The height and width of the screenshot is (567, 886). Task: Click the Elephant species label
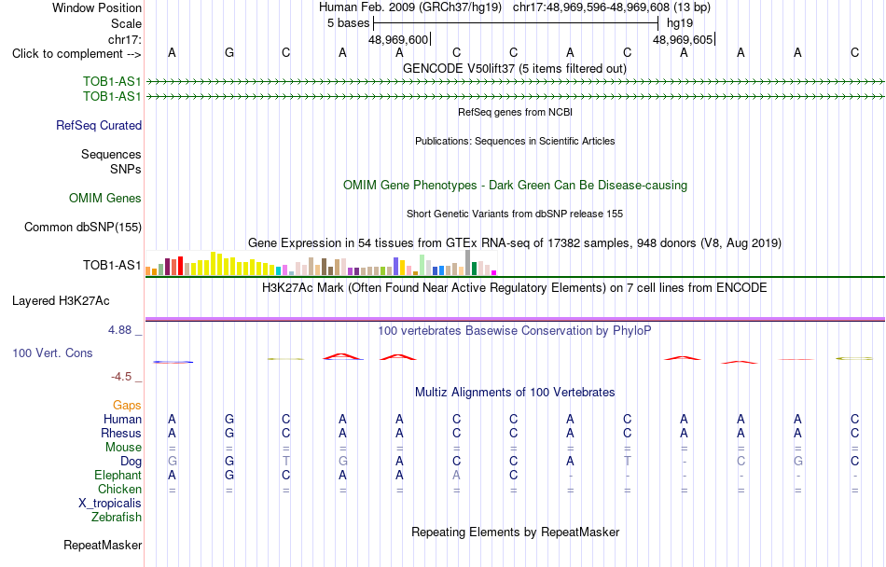pos(118,475)
